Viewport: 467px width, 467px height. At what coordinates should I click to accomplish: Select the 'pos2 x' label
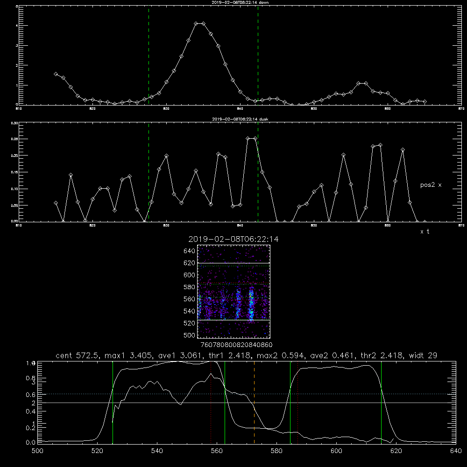pos(431,185)
